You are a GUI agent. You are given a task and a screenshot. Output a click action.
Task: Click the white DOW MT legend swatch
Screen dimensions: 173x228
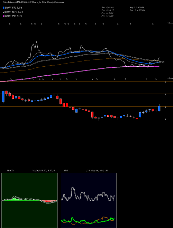pos(3,12)
